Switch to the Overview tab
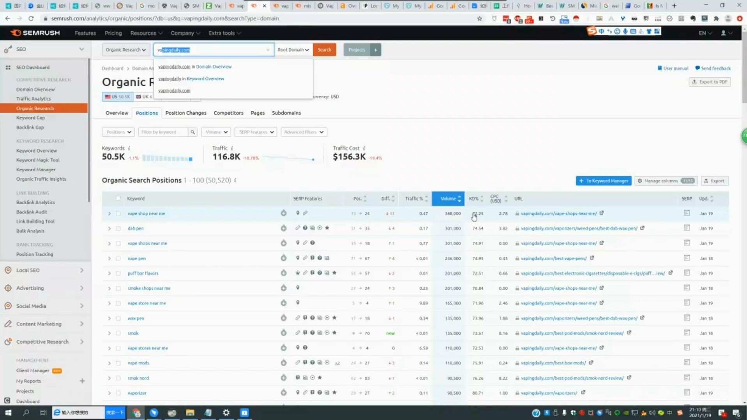 tap(117, 113)
